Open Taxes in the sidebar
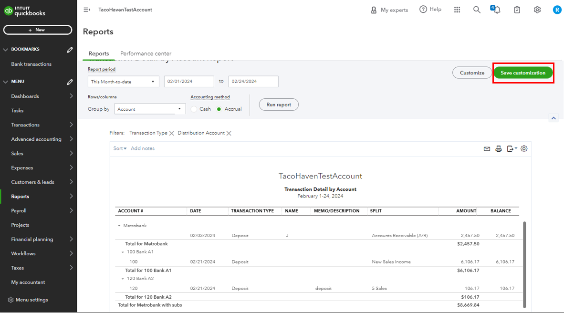The width and height of the screenshot is (564, 313). point(39,268)
